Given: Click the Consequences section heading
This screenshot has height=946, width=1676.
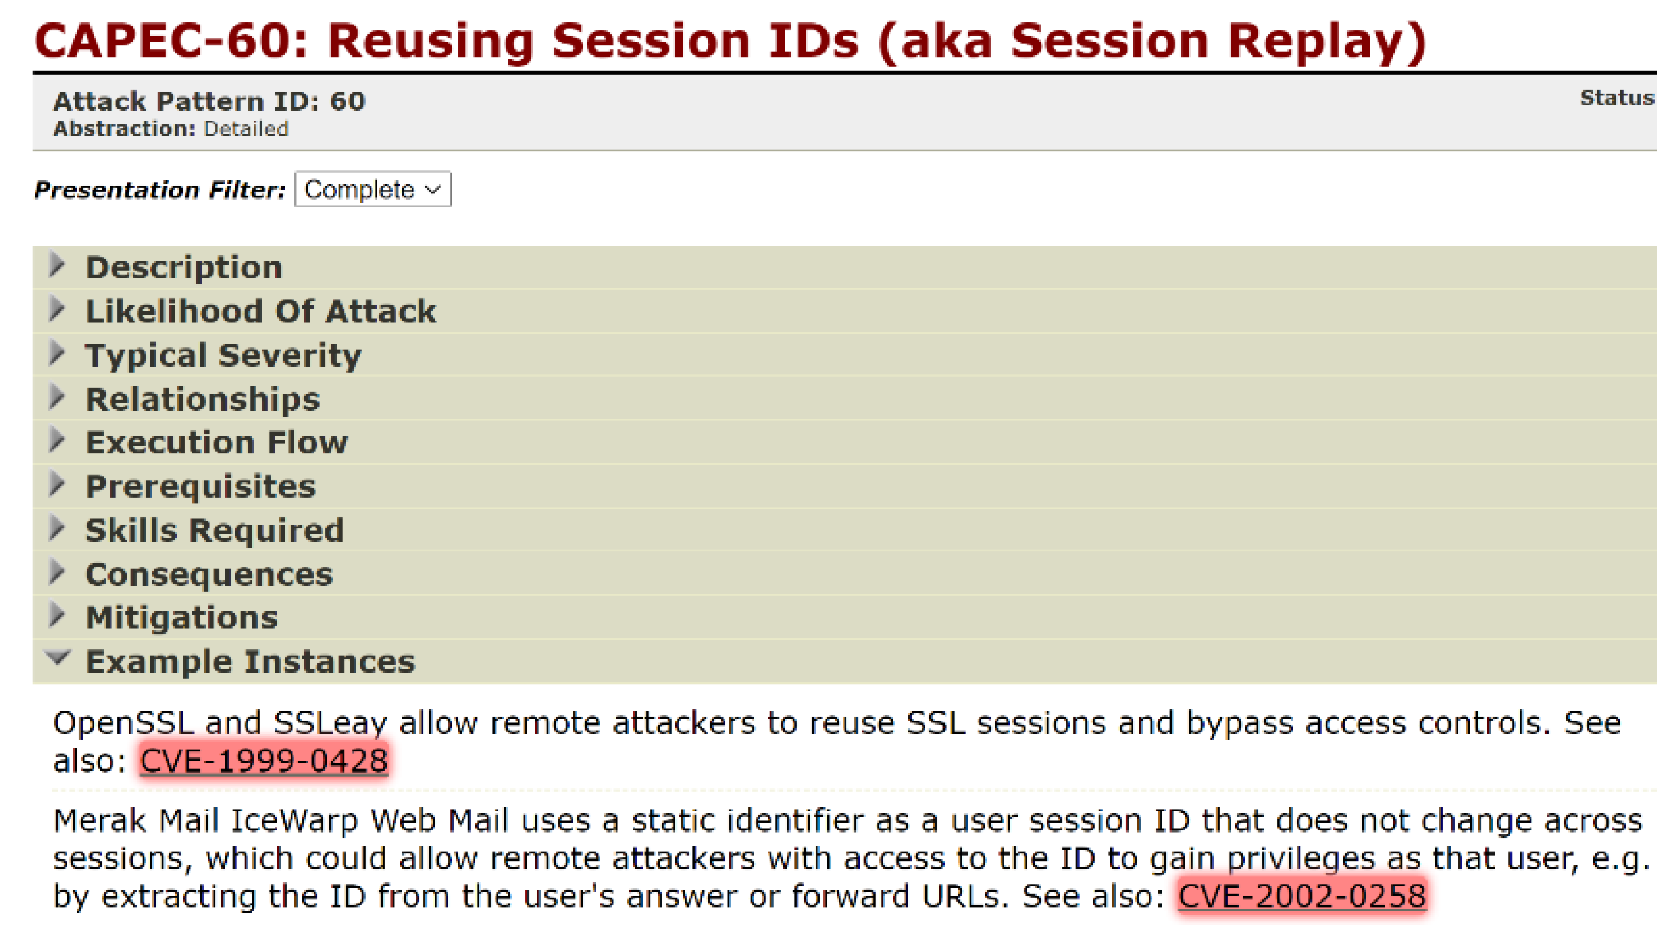Looking at the screenshot, I should pyautogui.click(x=209, y=574).
